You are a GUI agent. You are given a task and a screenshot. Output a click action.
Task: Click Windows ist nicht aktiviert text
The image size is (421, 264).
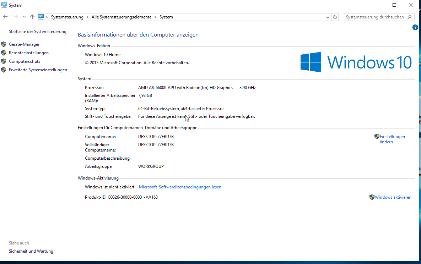110,187
